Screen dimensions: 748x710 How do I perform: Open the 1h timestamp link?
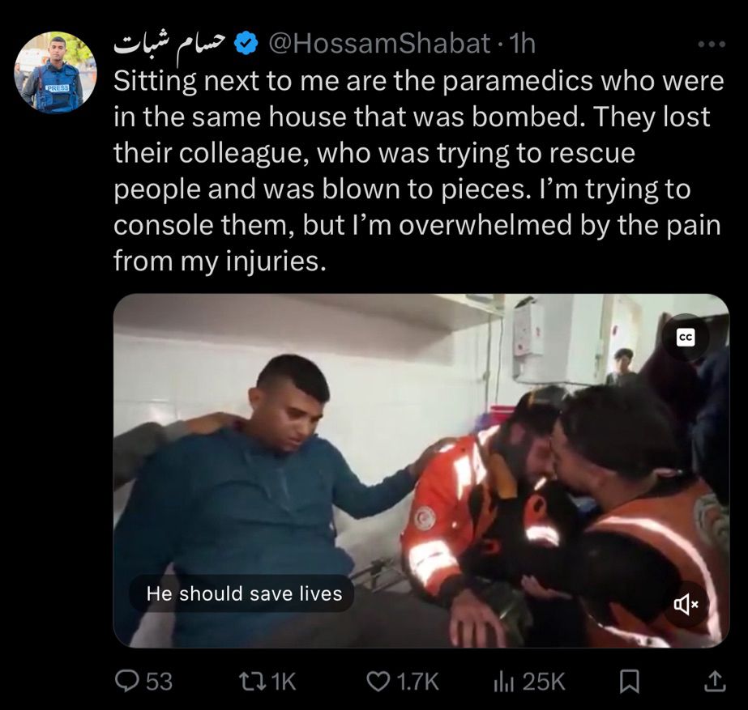(x=523, y=44)
